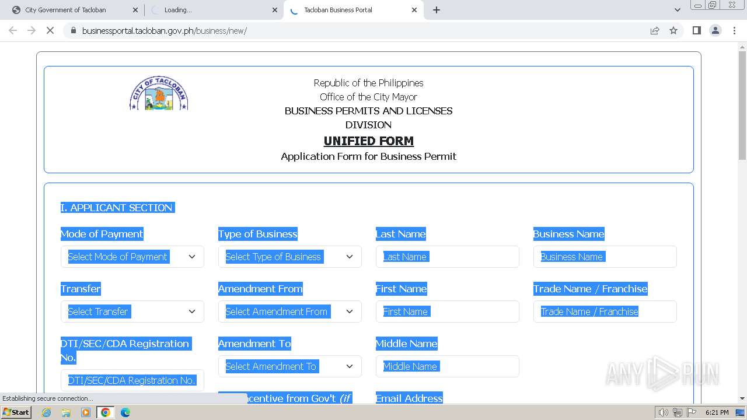
Task: Click the Republic of the Philippines text
Action: [369, 83]
